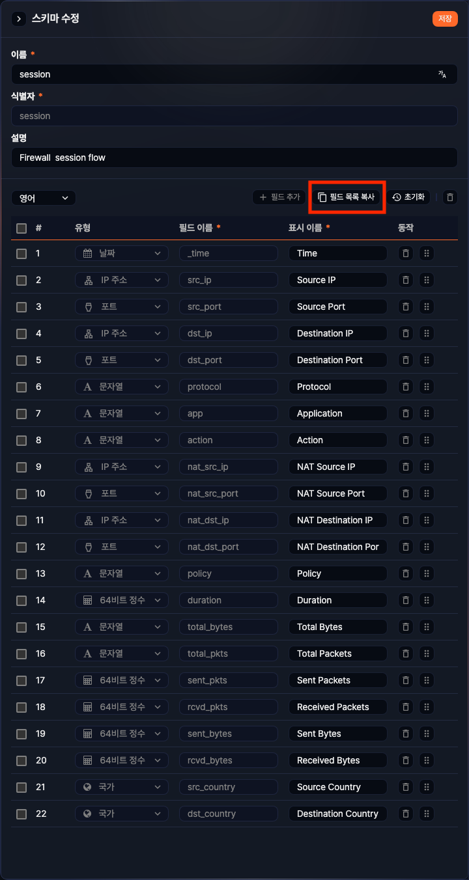The image size is (469, 880).
Task: Click the 필드 목록 복사 button
Action: point(347,197)
